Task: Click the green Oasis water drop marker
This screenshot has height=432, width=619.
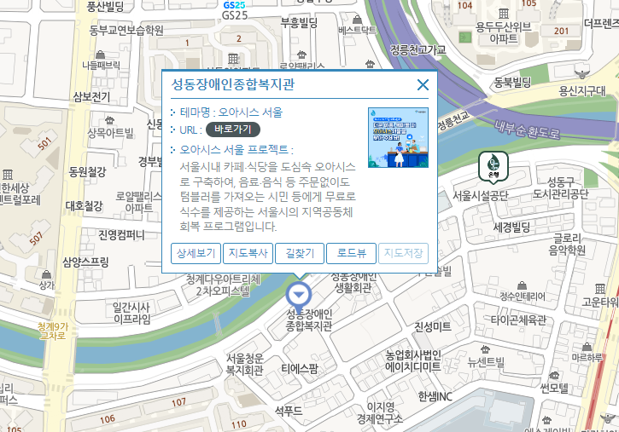Action: coord(493,168)
